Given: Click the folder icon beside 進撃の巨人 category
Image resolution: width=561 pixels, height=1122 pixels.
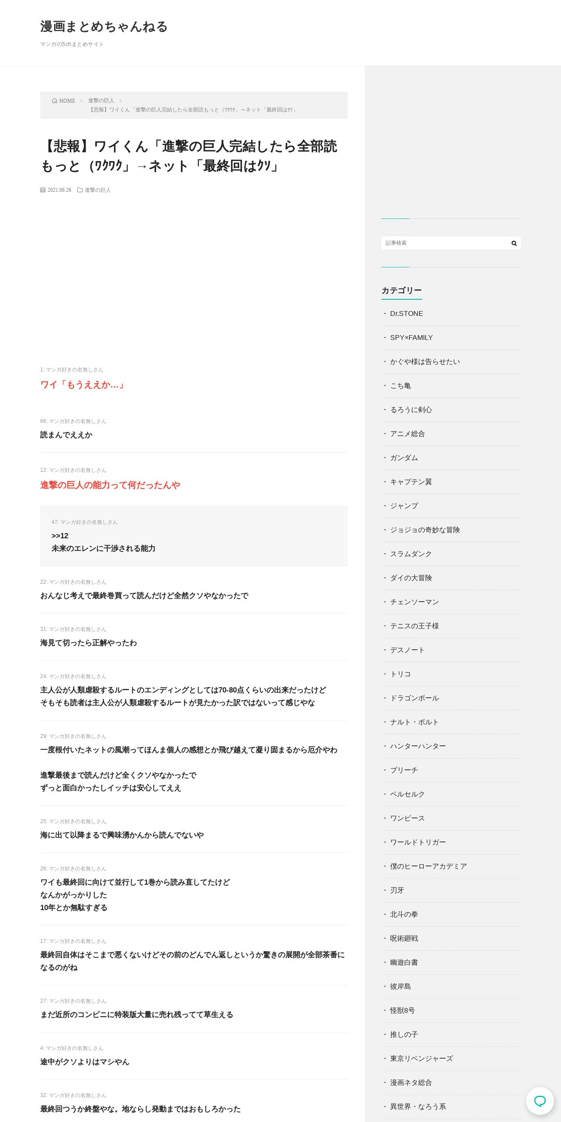Looking at the screenshot, I should point(80,190).
